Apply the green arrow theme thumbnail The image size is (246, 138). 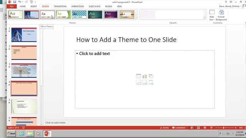63,15
